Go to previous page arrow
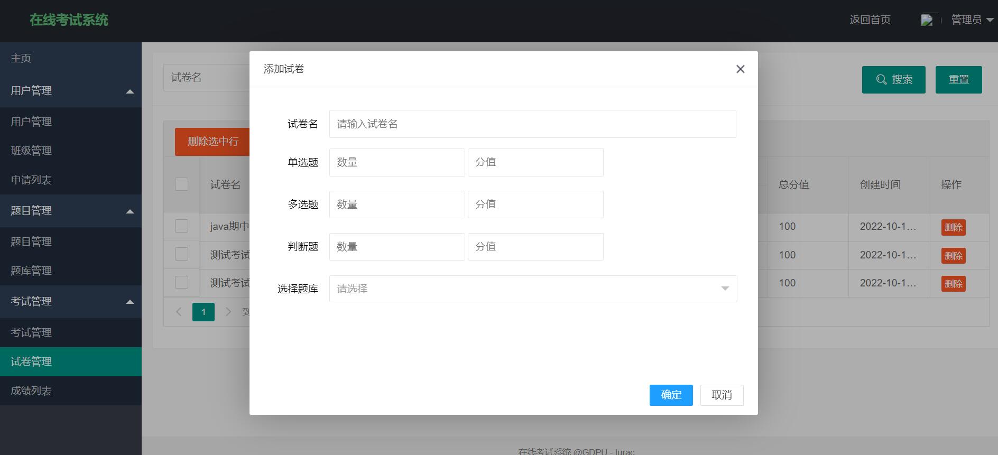 [x=179, y=312]
